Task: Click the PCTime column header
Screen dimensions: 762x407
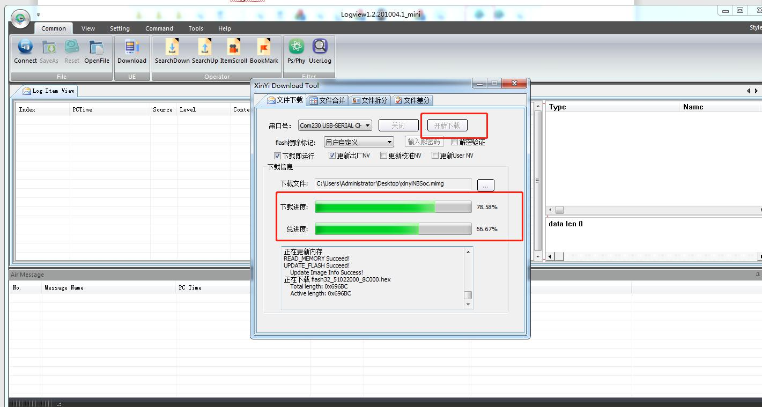Action: 110,109
